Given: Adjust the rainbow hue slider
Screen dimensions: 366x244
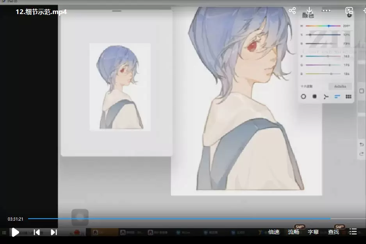Looking at the screenshot, I should click(323, 26).
